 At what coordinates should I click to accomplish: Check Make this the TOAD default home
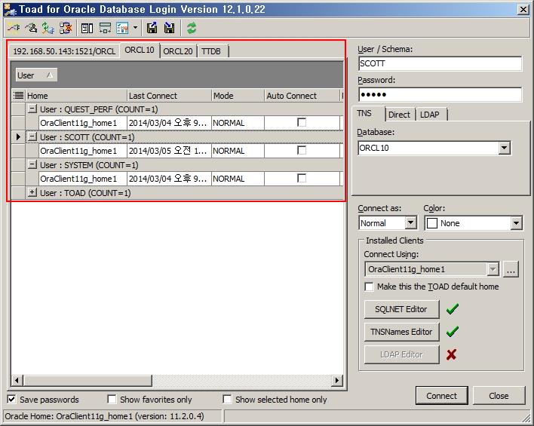pos(369,287)
